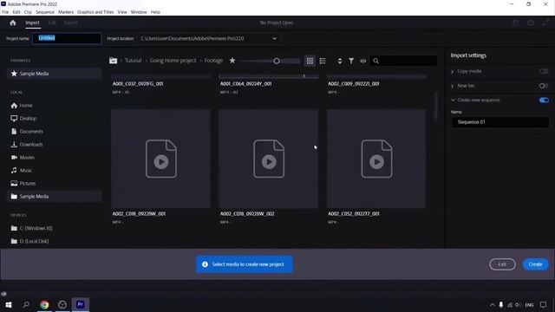Open the workspaces icon in header
The image size is (555, 312).
pyautogui.click(x=516, y=23)
